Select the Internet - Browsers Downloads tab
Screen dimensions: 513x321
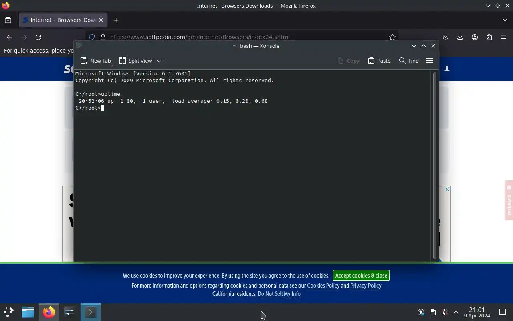pos(62,20)
